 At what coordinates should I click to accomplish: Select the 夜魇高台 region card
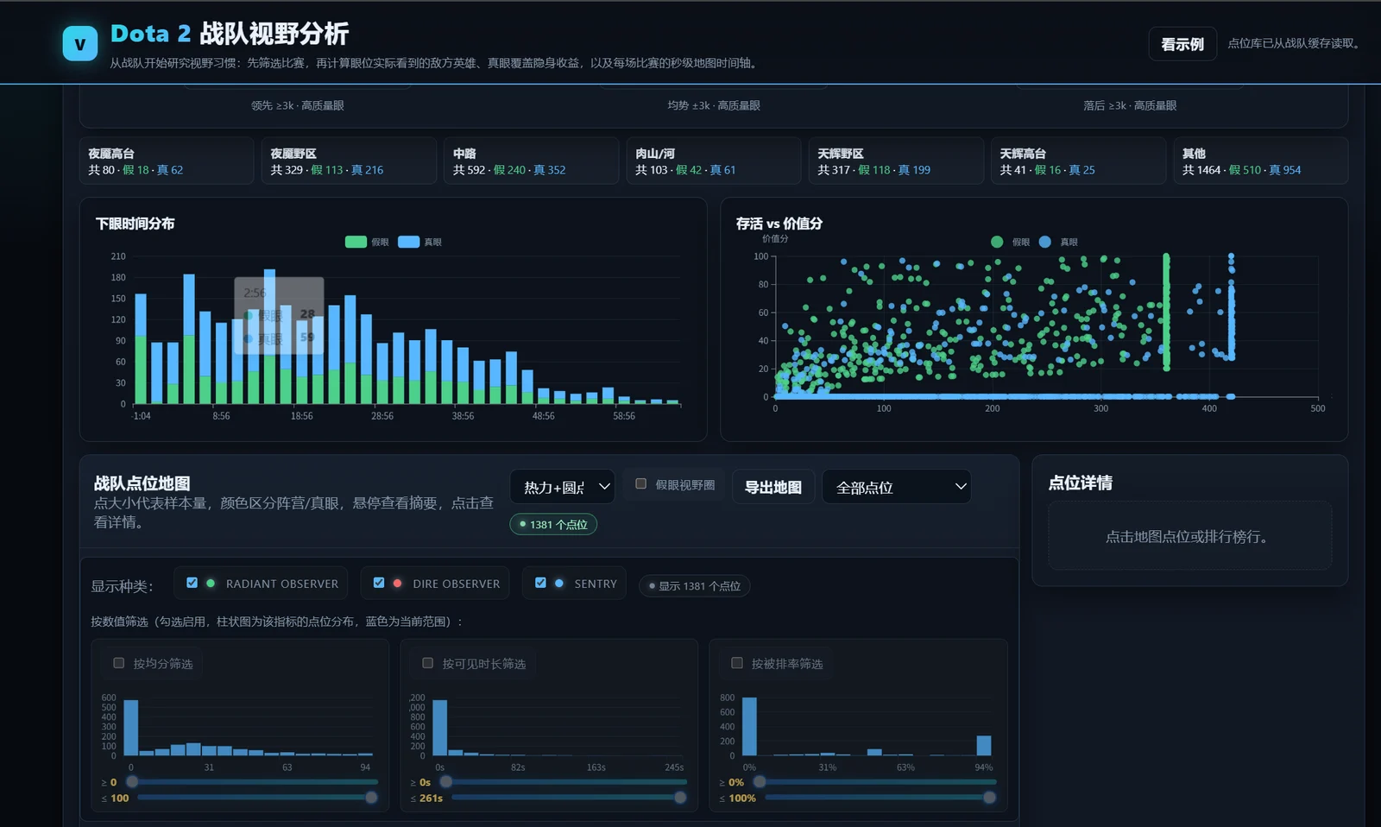point(167,161)
